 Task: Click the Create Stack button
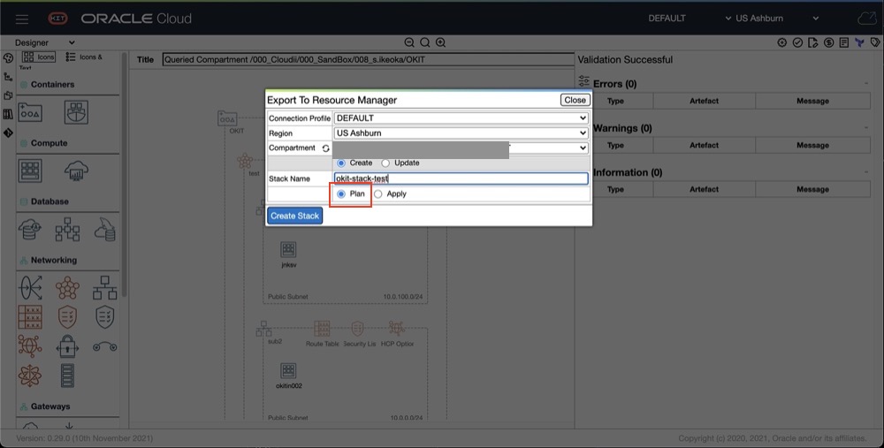pos(295,216)
